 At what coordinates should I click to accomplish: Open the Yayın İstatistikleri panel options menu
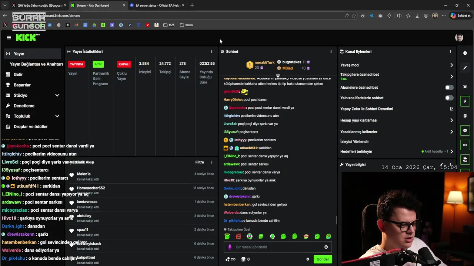[212, 52]
